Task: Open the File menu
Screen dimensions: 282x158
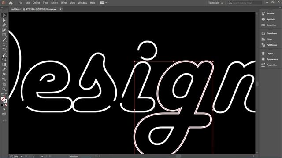Action: tap(21, 3)
